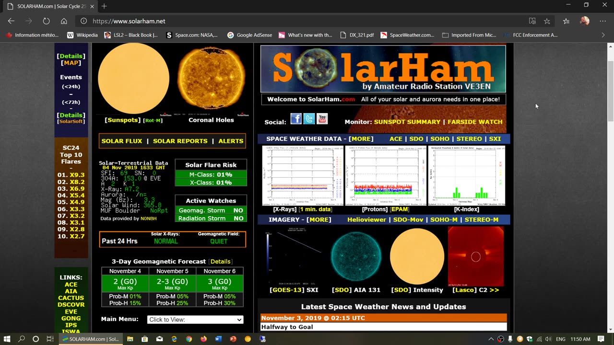
Task: Open a new browser tab
Action: coord(104,6)
